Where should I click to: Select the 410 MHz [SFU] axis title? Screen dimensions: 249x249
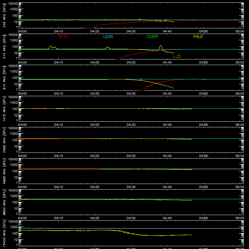click(4, 46)
